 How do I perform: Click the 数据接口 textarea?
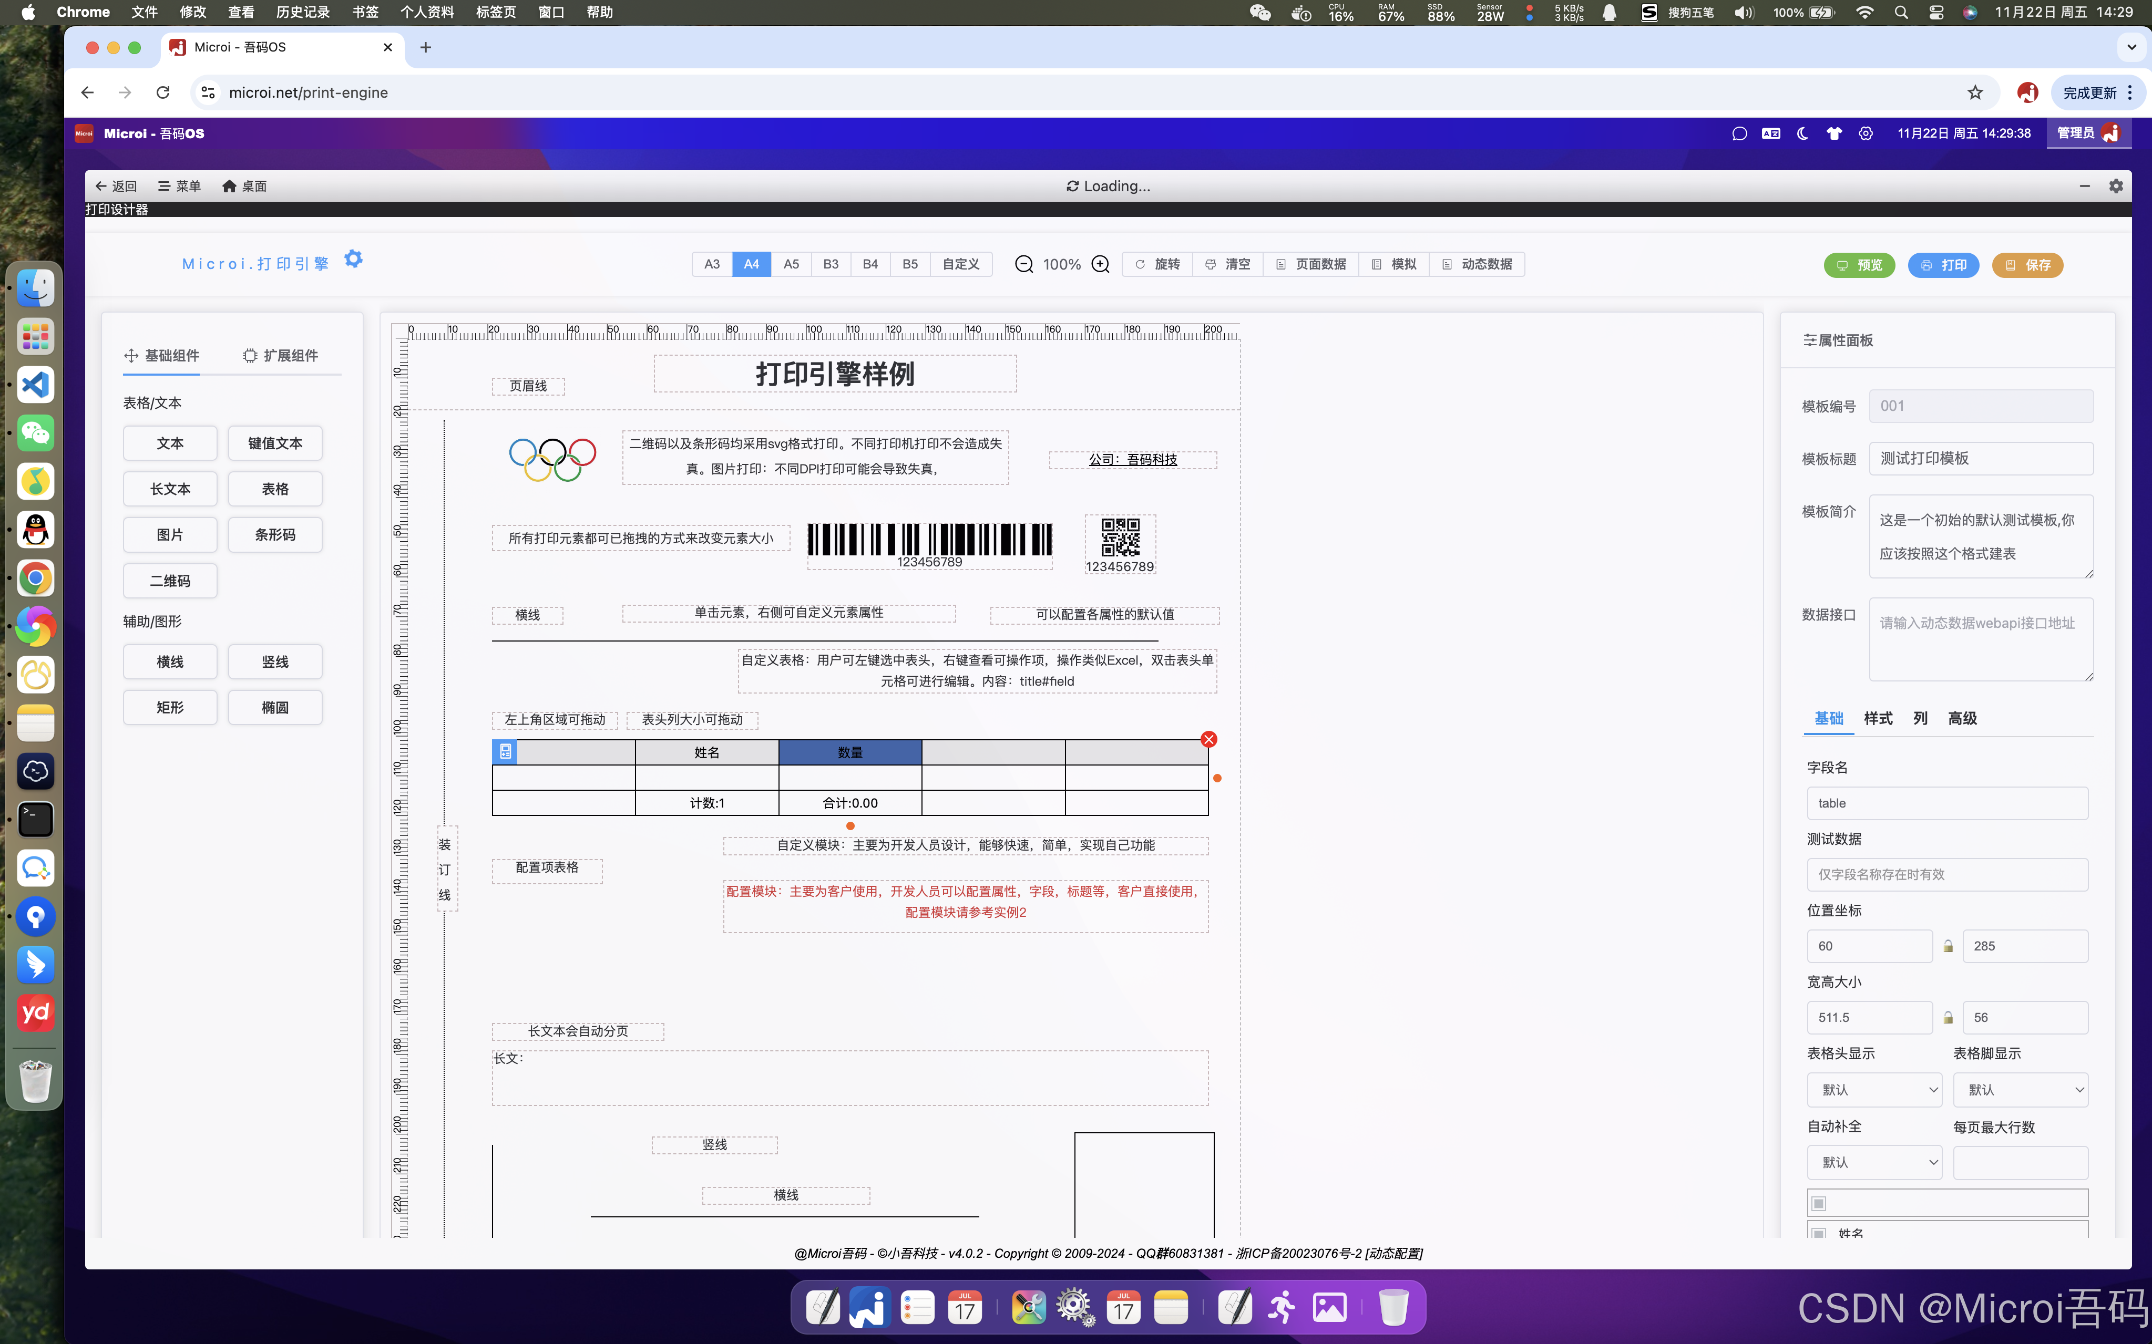tap(1980, 639)
